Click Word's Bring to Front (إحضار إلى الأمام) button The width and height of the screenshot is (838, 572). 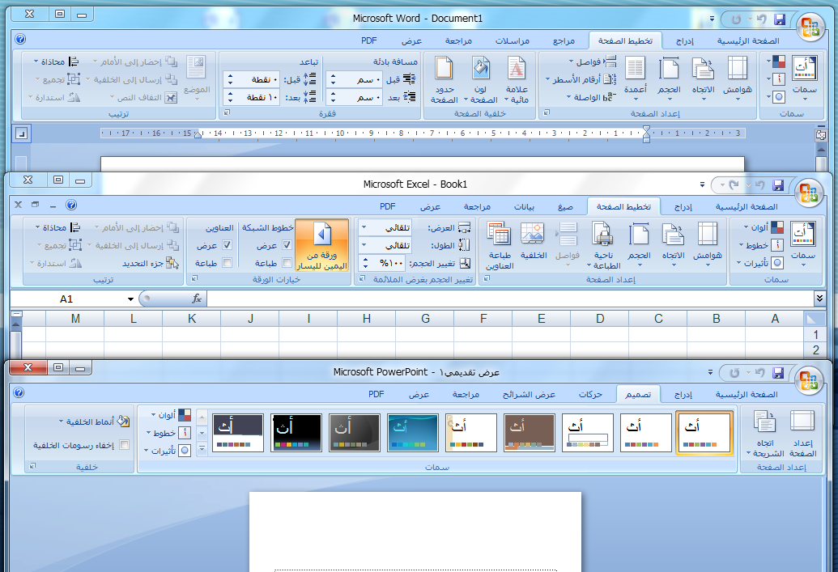tap(135, 61)
